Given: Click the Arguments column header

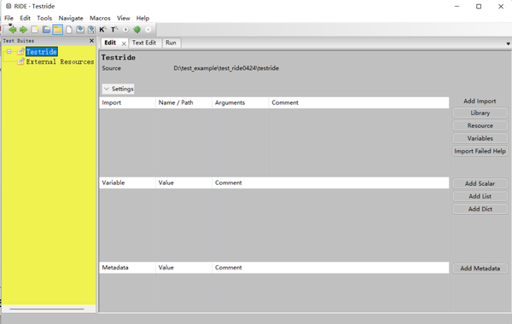Looking at the screenshot, I should point(241,103).
